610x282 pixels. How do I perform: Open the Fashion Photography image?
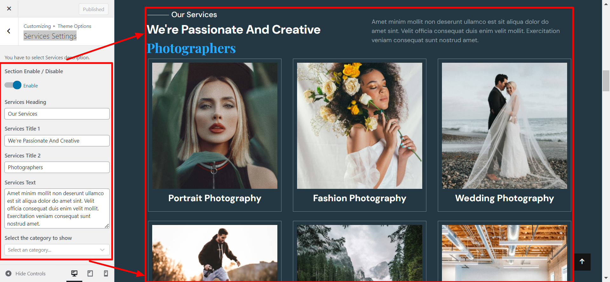point(359,125)
